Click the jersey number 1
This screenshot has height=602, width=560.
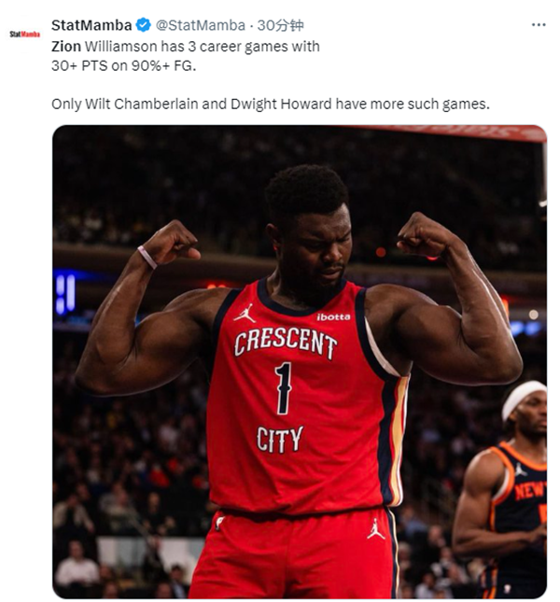(x=283, y=388)
